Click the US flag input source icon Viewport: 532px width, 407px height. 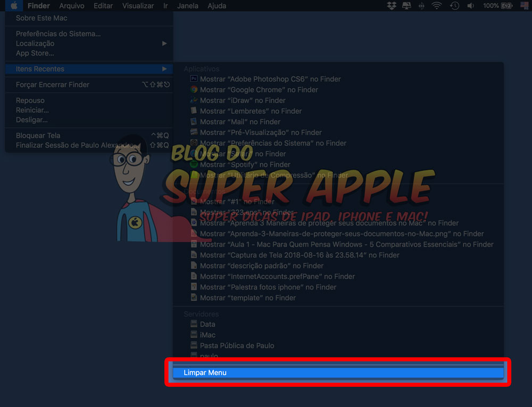(525, 6)
